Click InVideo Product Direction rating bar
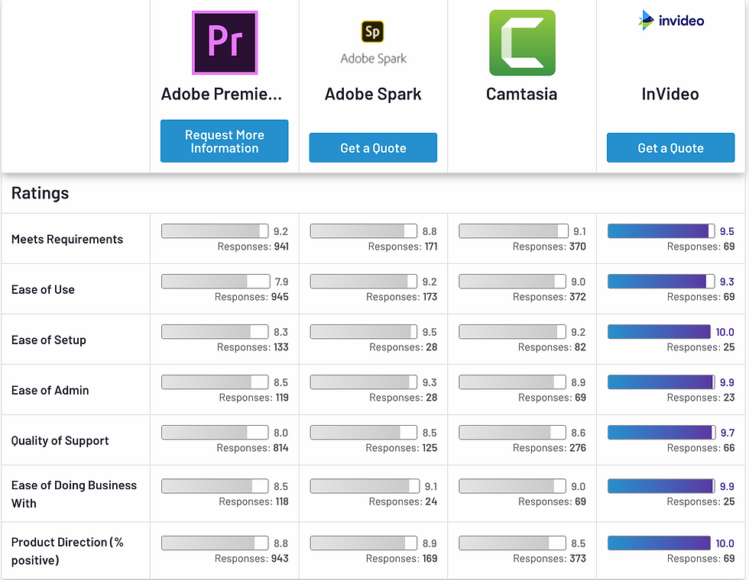This screenshot has height=580, width=749. click(660, 543)
